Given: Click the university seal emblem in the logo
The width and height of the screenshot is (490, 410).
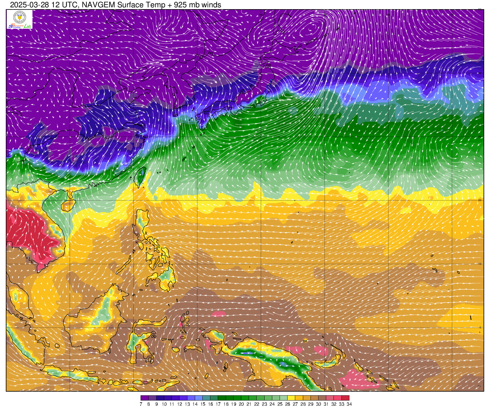Looking at the screenshot, I should tap(20, 17).
